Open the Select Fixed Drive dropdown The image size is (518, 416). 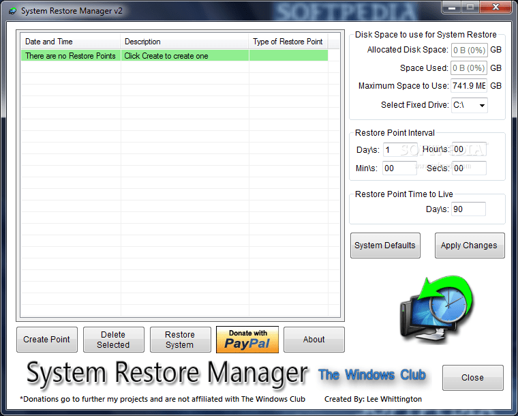click(469, 106)
